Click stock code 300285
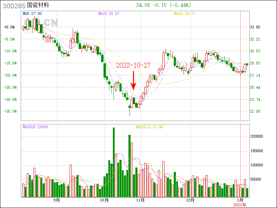The height and width of the screenshot is (208, 277). pos(14,5)
